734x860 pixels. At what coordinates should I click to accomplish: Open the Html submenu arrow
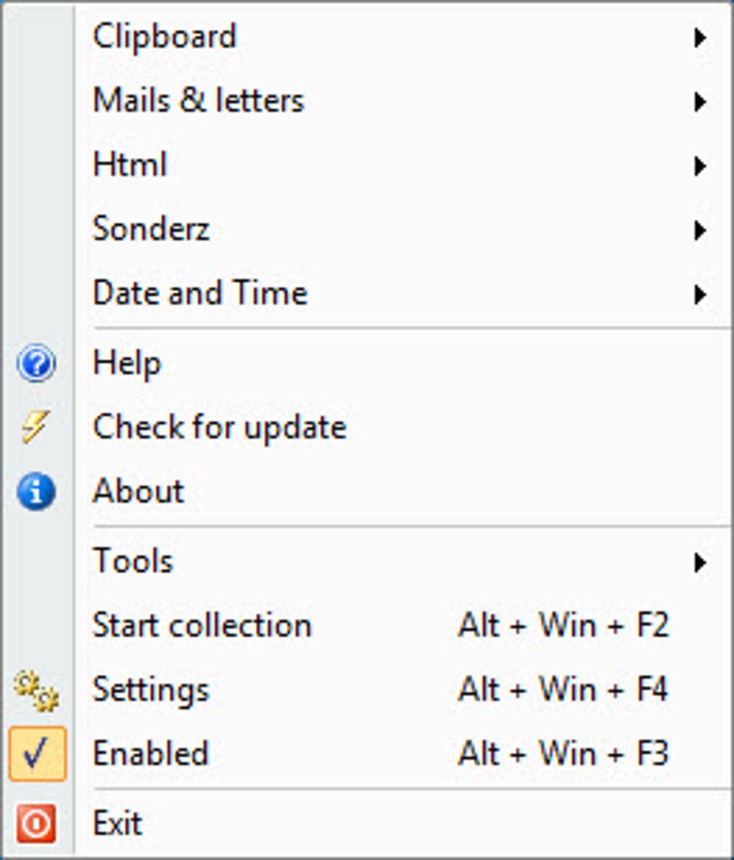pyautogui.click(x=699, y=166)
